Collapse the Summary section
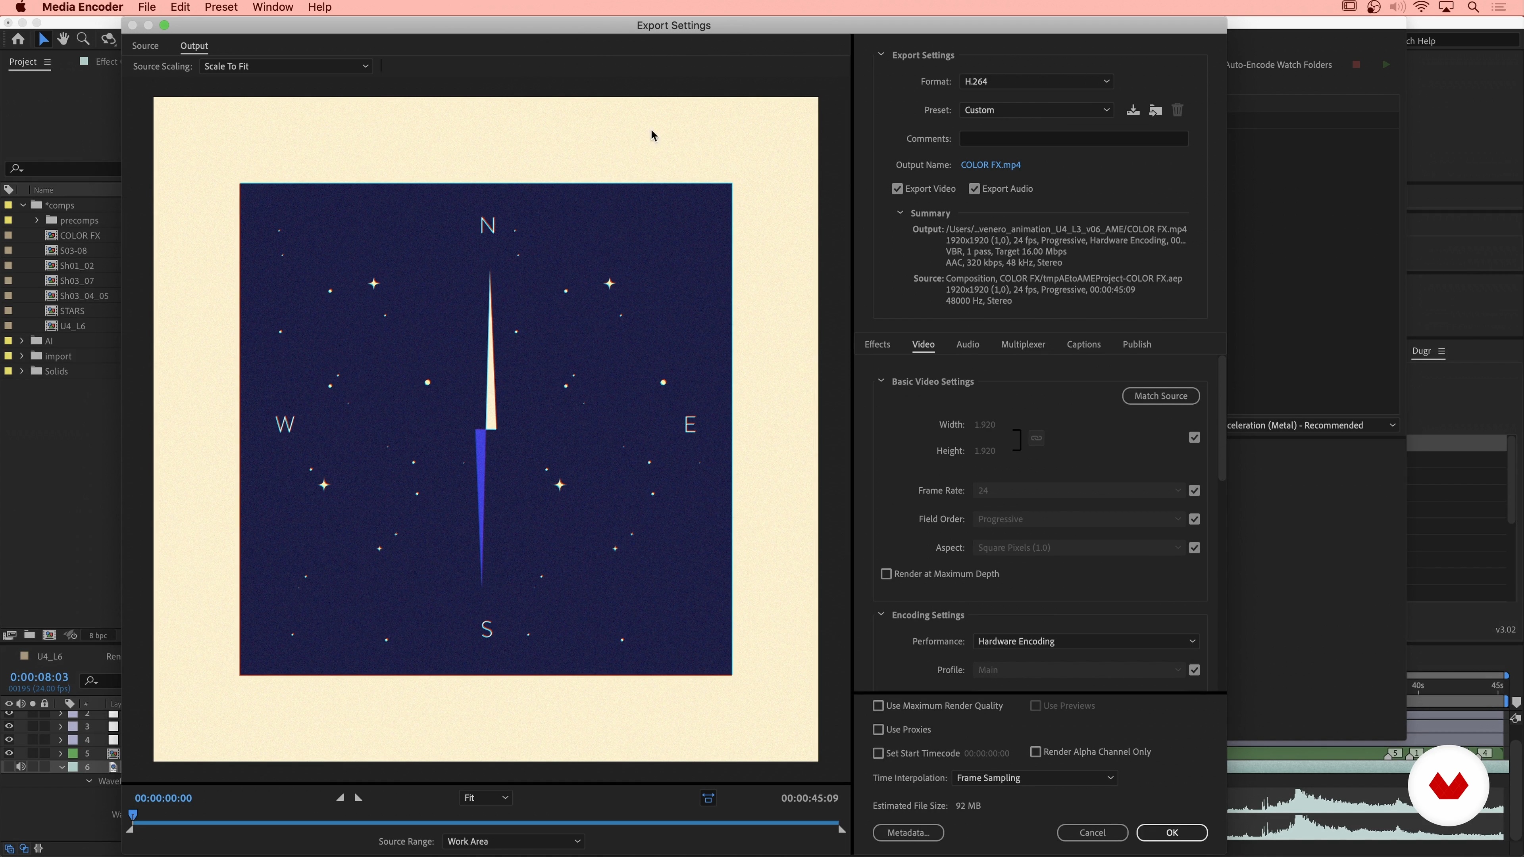 pos(900,213)
